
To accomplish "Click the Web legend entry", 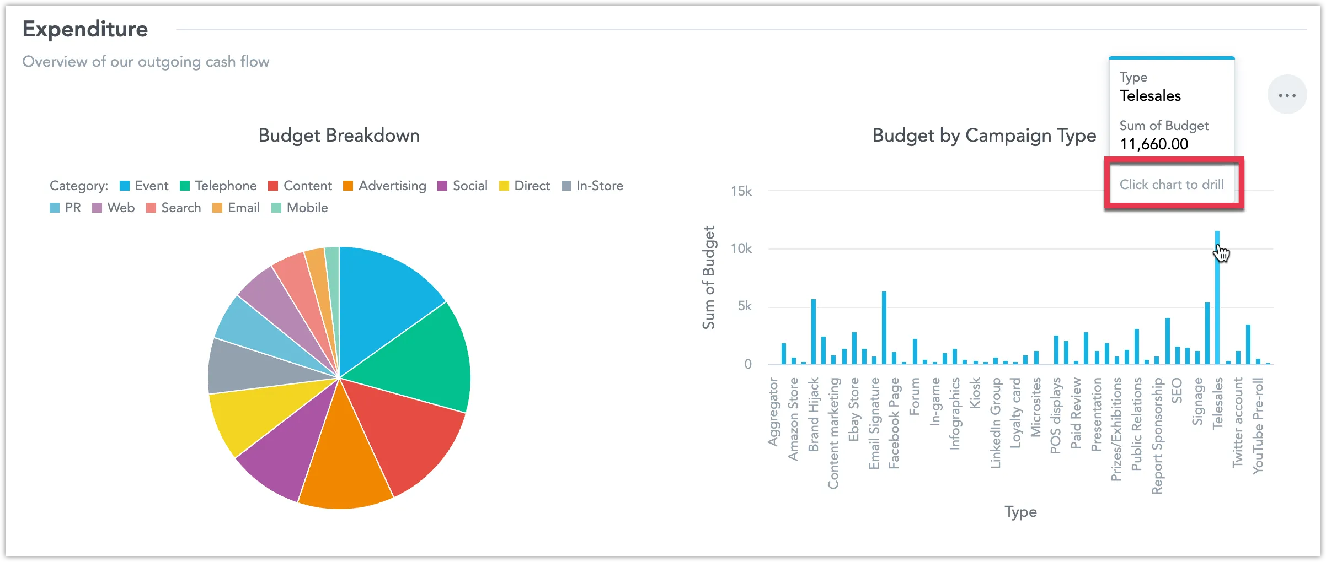I will [x=121, y=208].
